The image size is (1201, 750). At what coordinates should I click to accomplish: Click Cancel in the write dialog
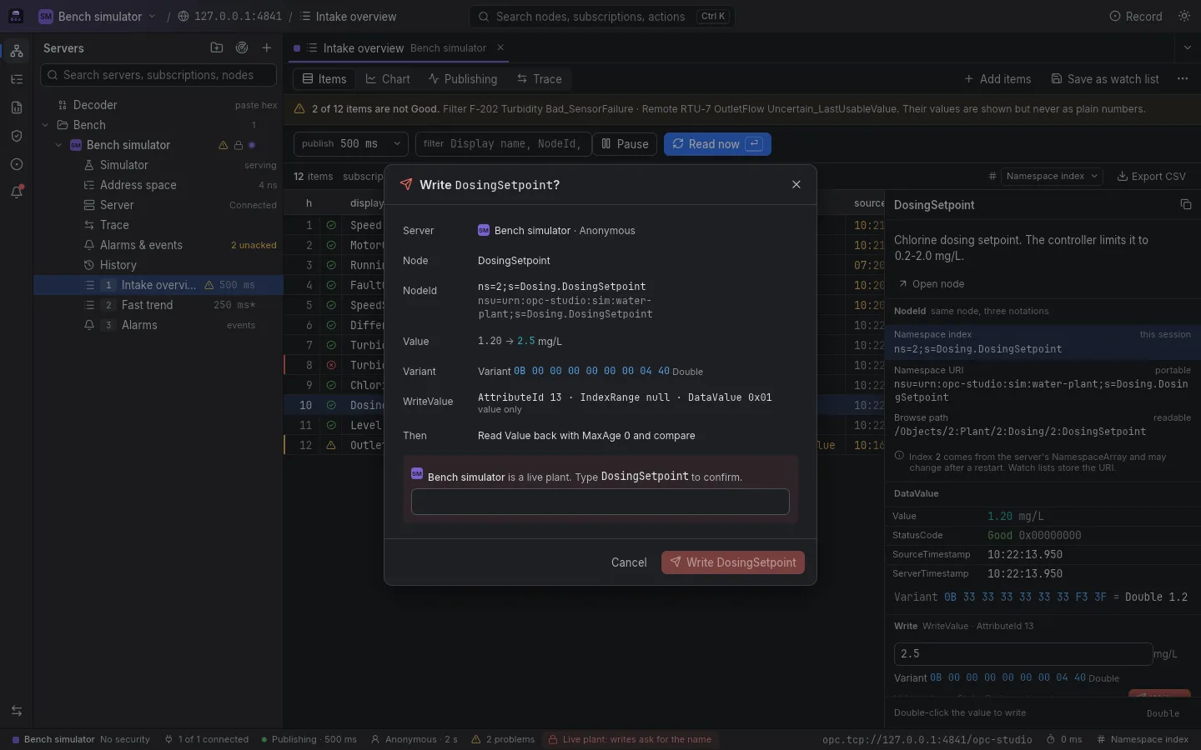(629, 562)
